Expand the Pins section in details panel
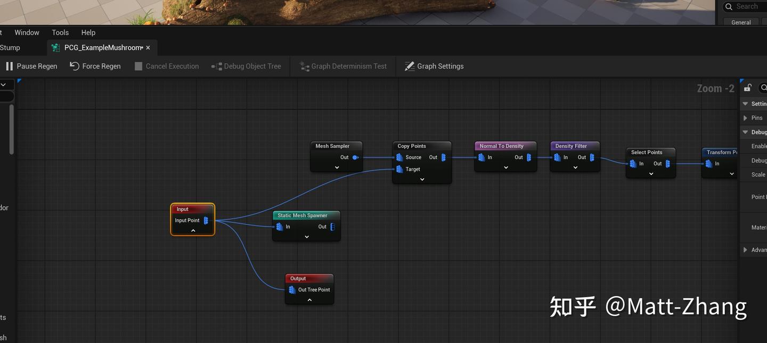This screenshot has height=343, width=767. (745, 118)
